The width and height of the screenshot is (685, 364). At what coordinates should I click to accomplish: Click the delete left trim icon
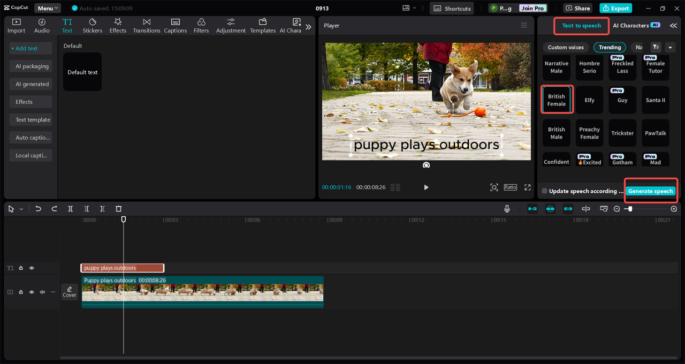tap(86, 209)
